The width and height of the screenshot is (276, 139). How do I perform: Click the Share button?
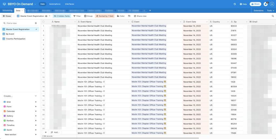coord(255,4)
